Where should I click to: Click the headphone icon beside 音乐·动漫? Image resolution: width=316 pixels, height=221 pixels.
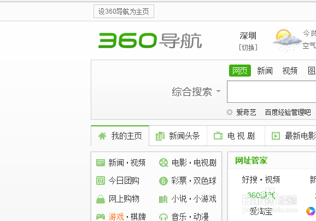(163, 217)
